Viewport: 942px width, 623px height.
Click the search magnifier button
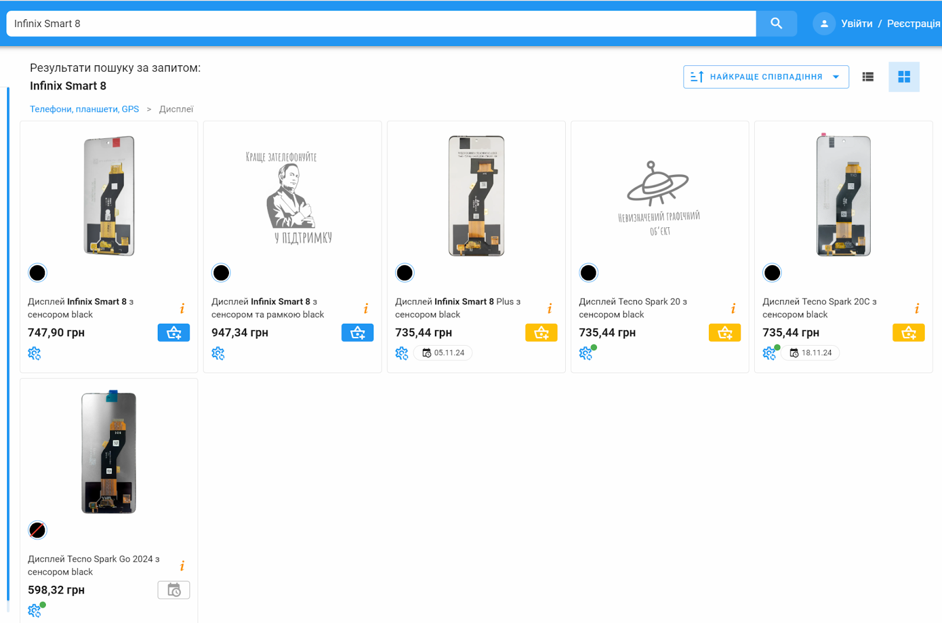pos(776,24)
